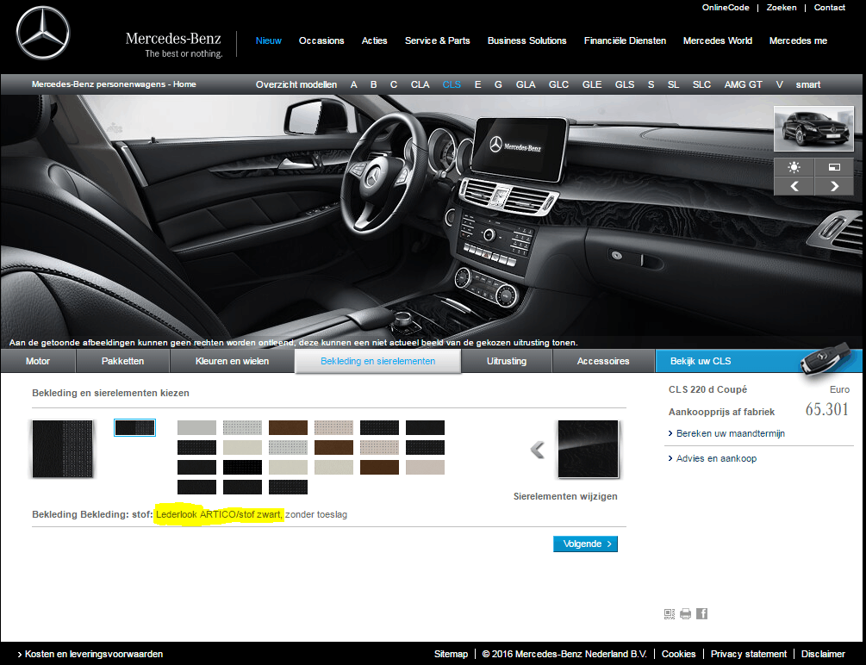Open the Disclaimer link
Screen dimensions: 866x665
click(x=823, y=654)
